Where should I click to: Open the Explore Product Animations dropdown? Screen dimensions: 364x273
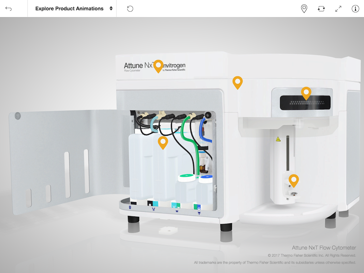pyautogui.click(x=72, y=9)
